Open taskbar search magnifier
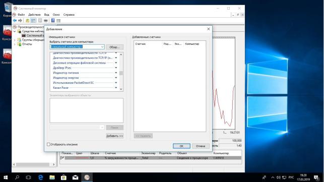Screen dimensions: 324x182 coord(17,177)
